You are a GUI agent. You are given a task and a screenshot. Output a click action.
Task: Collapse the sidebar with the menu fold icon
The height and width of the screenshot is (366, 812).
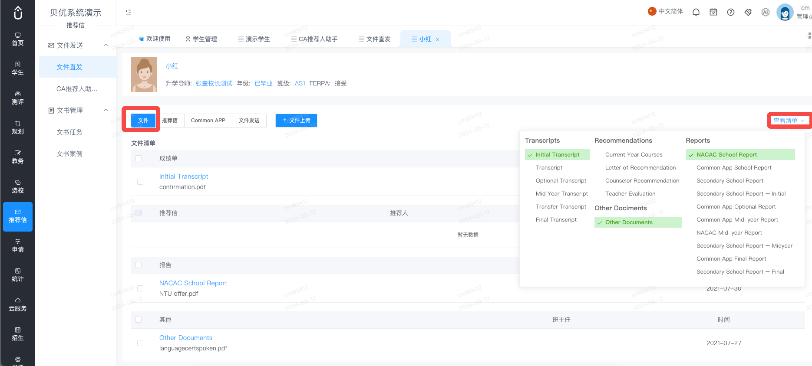pyautogui.click(x=129, y=12)
